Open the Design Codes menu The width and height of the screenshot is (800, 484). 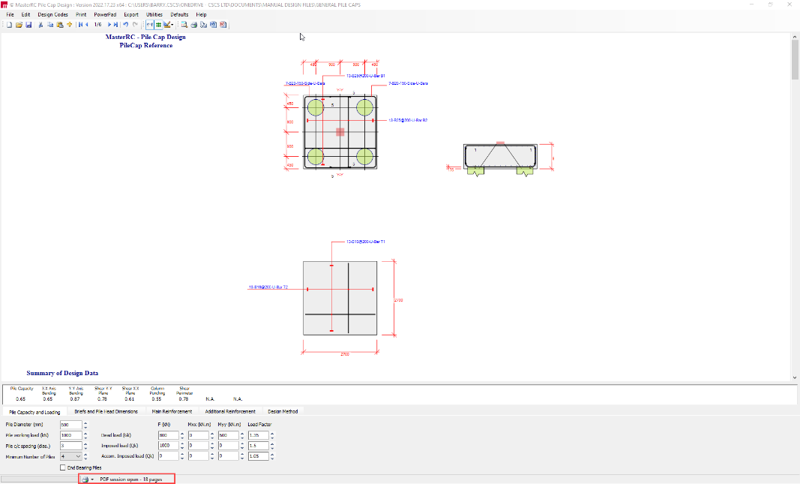(x=52, y=14)
